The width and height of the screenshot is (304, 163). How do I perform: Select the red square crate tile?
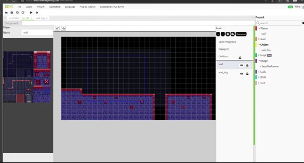(x=38, y=82)
